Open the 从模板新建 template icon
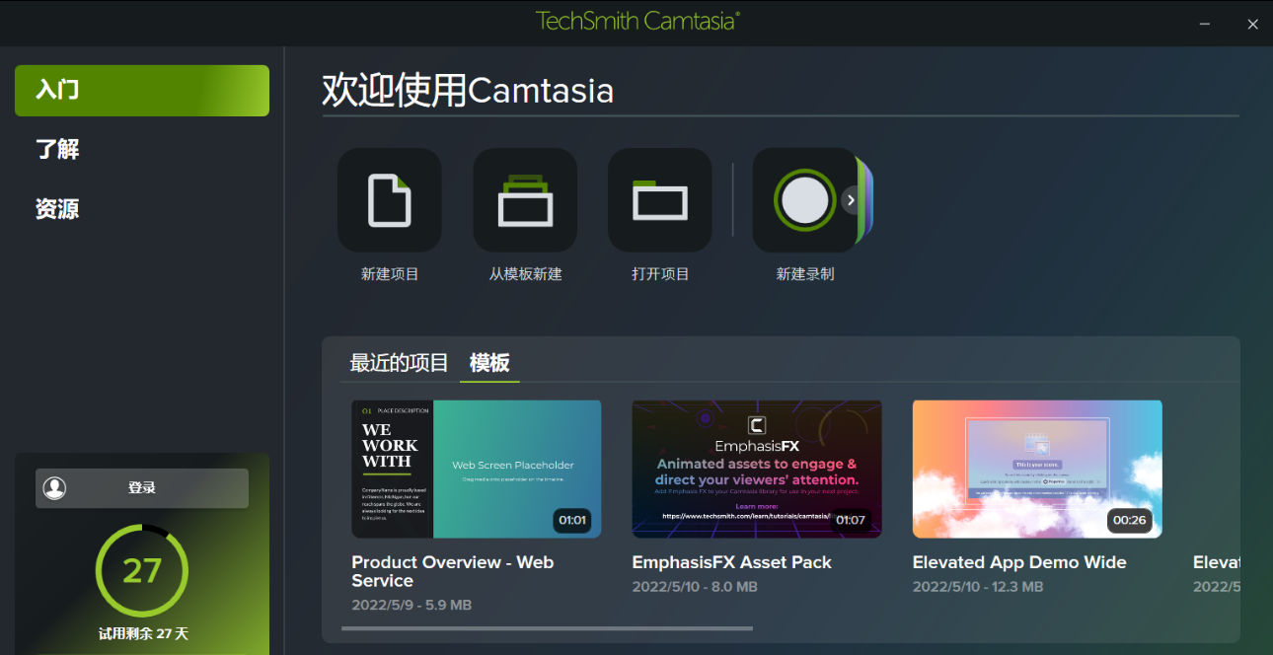 pos(525,200)
